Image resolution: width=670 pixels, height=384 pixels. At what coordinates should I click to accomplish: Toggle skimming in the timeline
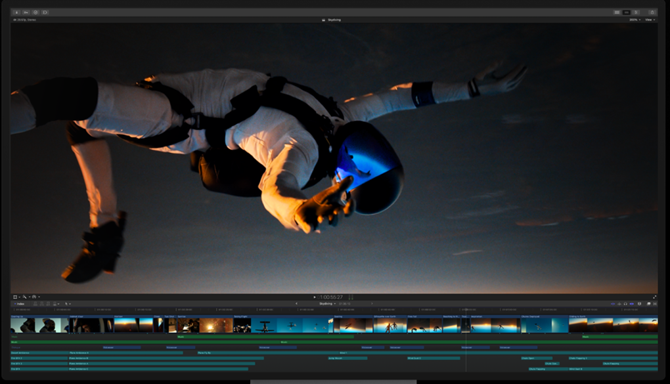pyautogui.click(x=614, y=304)
